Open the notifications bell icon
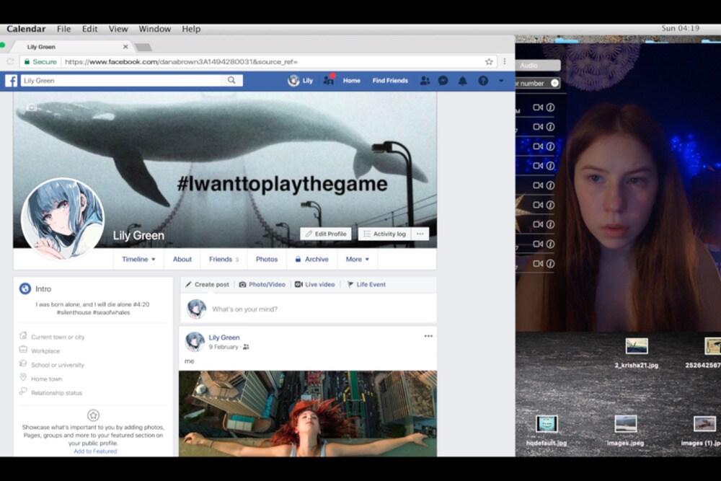 [463, 81]
